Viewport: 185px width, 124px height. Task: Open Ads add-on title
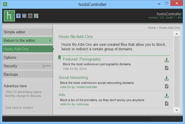[62, 95]
